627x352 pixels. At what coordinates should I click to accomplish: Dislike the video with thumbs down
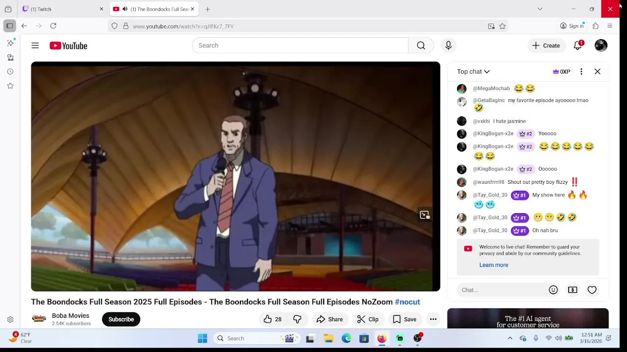click(x=297, y=319)
